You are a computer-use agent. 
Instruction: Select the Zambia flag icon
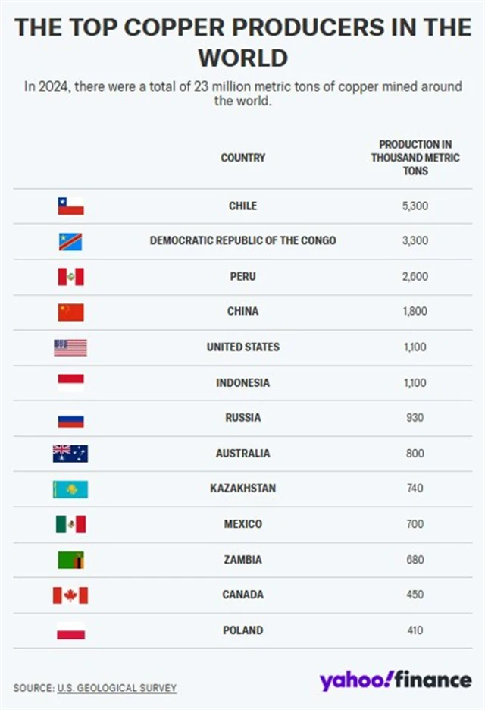coord(70,560)
